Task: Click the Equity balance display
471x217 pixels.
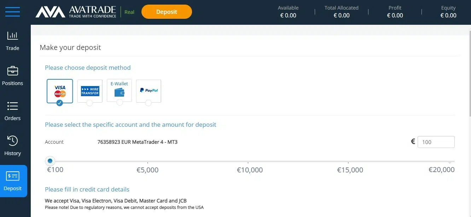Action: point(448,12)
